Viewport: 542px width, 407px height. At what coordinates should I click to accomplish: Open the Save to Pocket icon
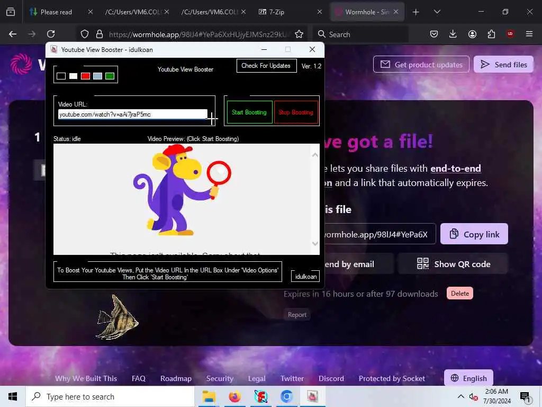point(434,34)
